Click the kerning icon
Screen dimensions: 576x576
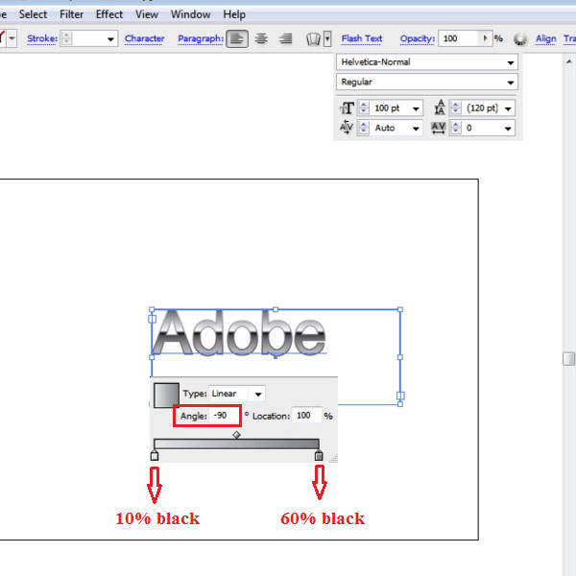pyautogui.click(x=346, y=128)
